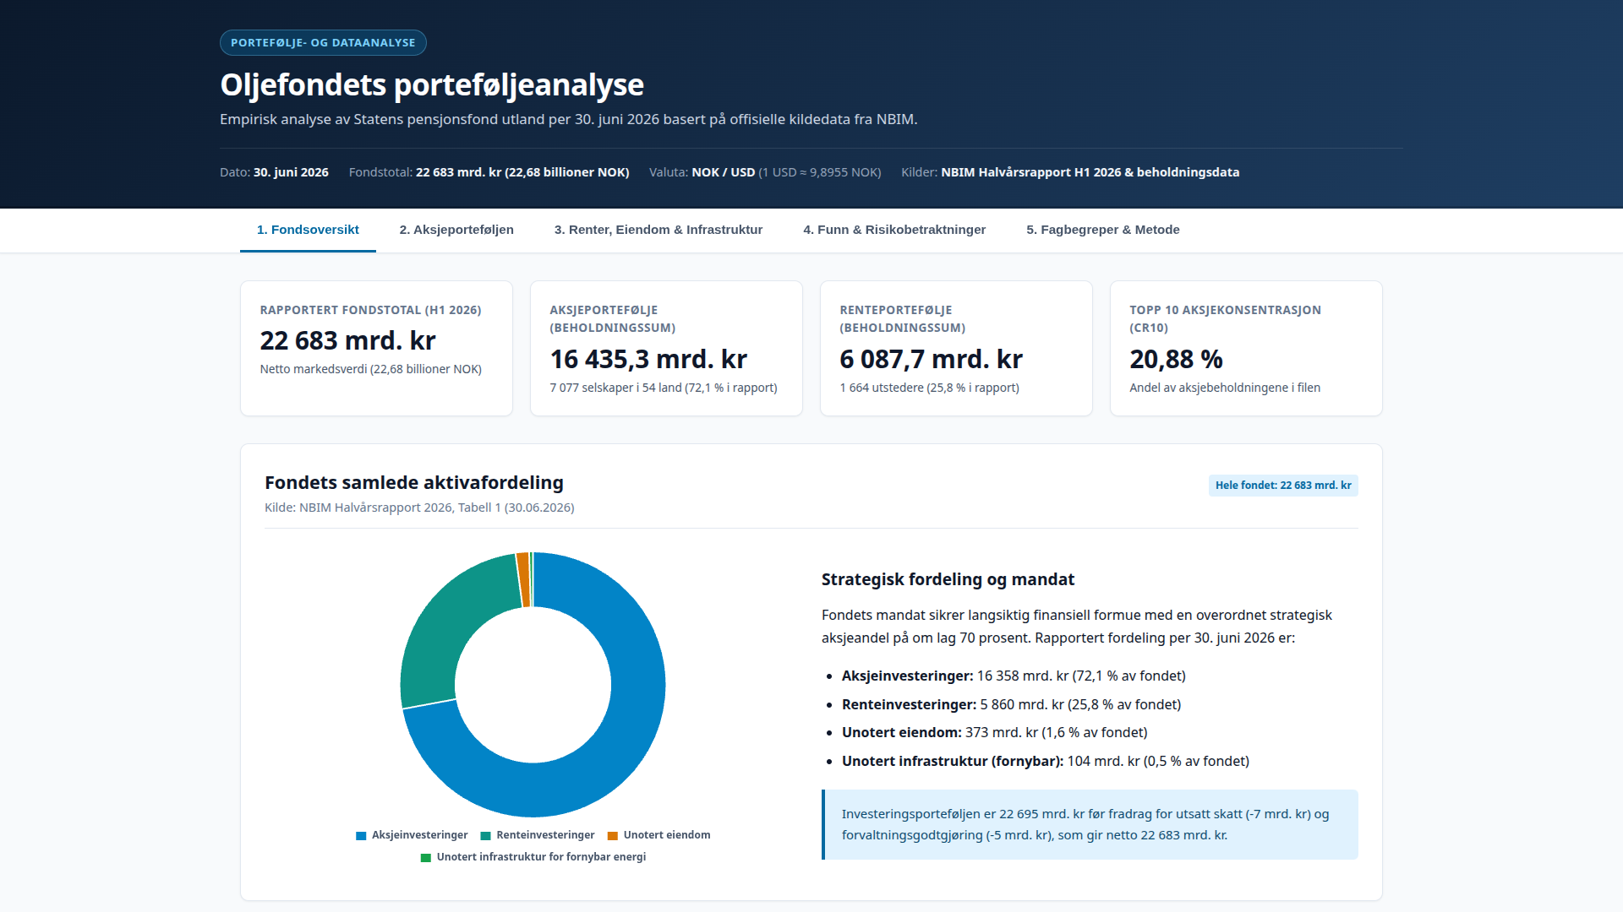Select the Rapportert fondstotal card
1623x912 pixels.
point(376,348)
